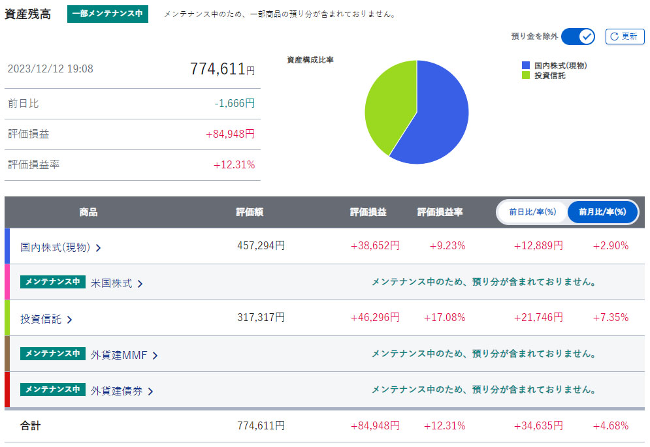650x447 pixels.
Task: Click メンテナンス中 badge on 外貨建MMF row
Action: pos(53,354)
